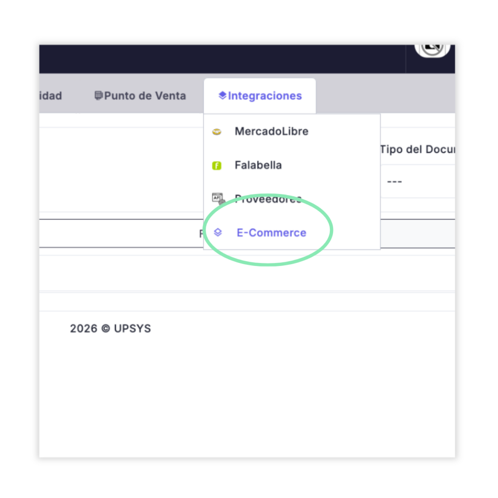Screen dimensions: 498x498
Task: Click the dark top navigation header bar
Action: pos(219,59)
